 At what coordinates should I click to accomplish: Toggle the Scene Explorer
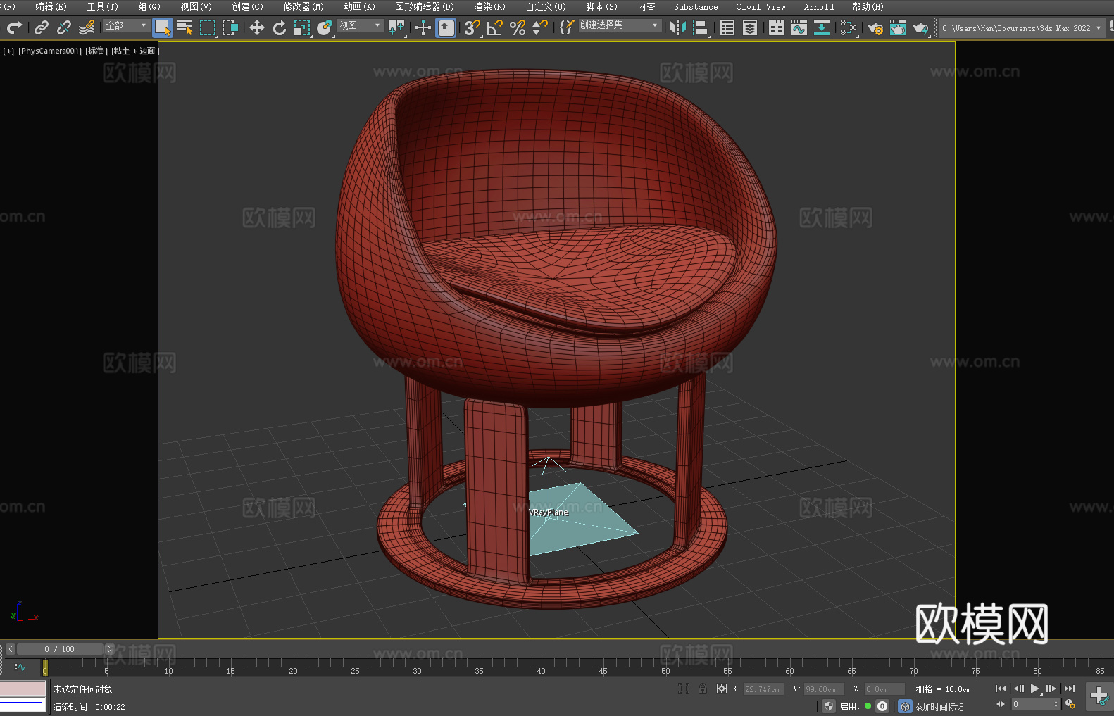point(727,27)
